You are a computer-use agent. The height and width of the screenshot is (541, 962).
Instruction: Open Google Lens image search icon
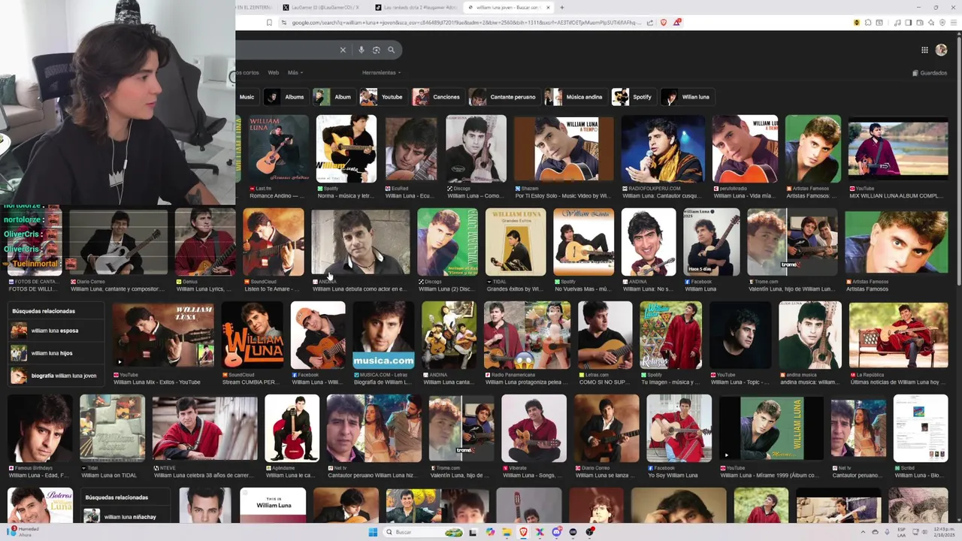click(377, 50)
